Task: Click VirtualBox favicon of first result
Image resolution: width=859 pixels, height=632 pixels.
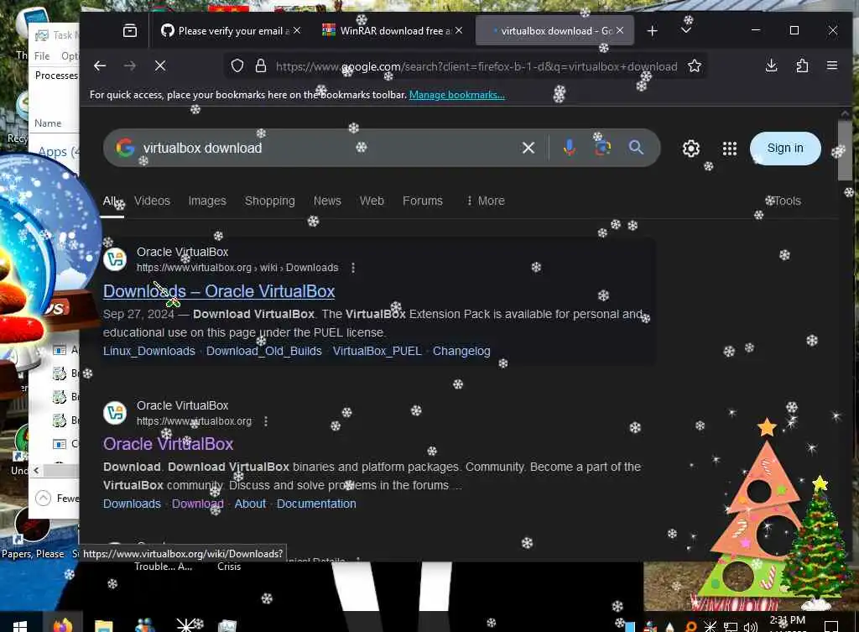Action: tap(115, 259)
